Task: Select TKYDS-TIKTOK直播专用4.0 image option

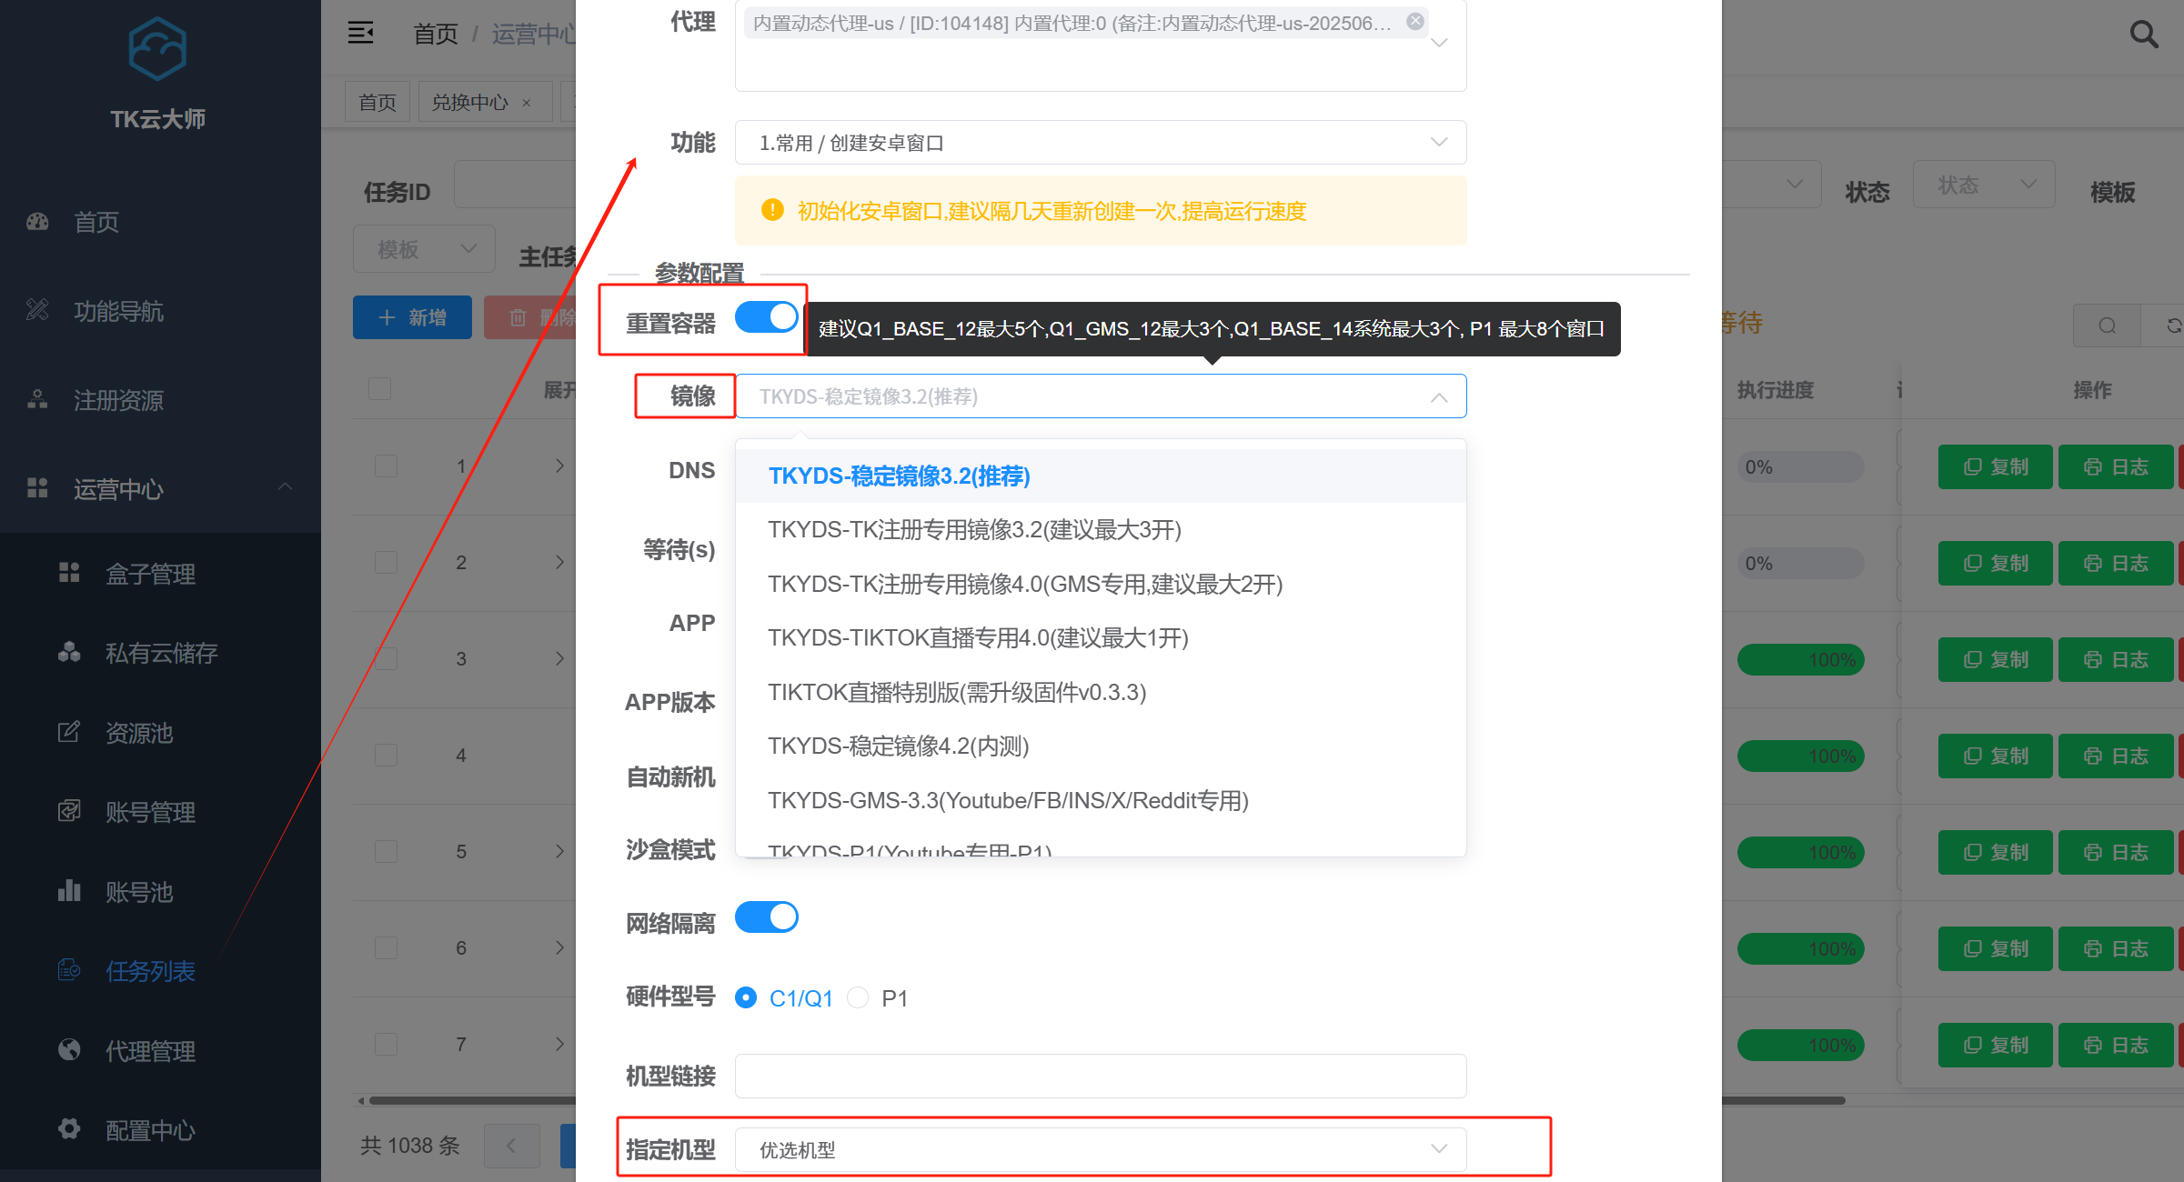Action: point(978,638)
